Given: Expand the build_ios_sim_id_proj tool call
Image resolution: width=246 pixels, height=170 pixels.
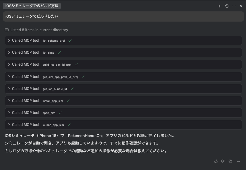Looking at the screenshot, I should 9,64.
